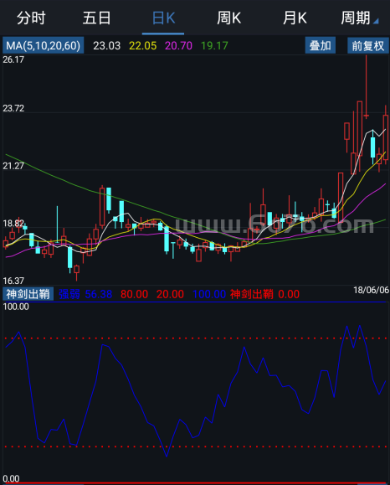Click the date label 18/06/06
This screenshot has height=485, width=390.
(371, 290)
